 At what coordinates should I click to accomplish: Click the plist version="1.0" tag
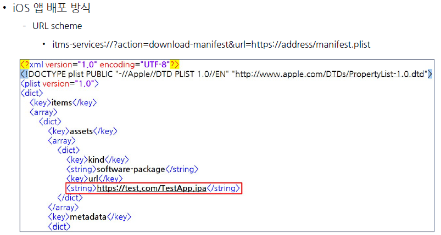click(59, 84)
